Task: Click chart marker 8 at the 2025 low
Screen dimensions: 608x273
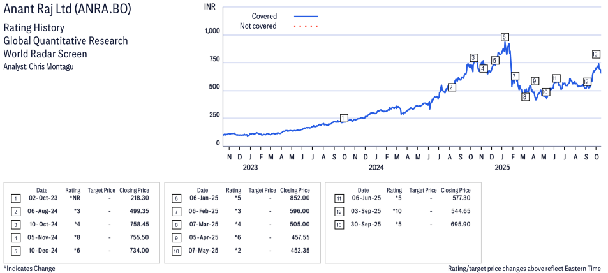Action: (525, 97)
